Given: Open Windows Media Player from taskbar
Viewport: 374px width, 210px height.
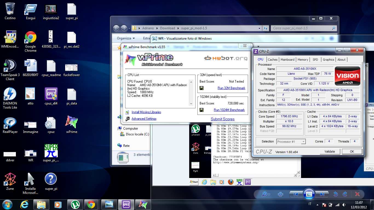Looking at the screenshot, I should coord(58,205).
